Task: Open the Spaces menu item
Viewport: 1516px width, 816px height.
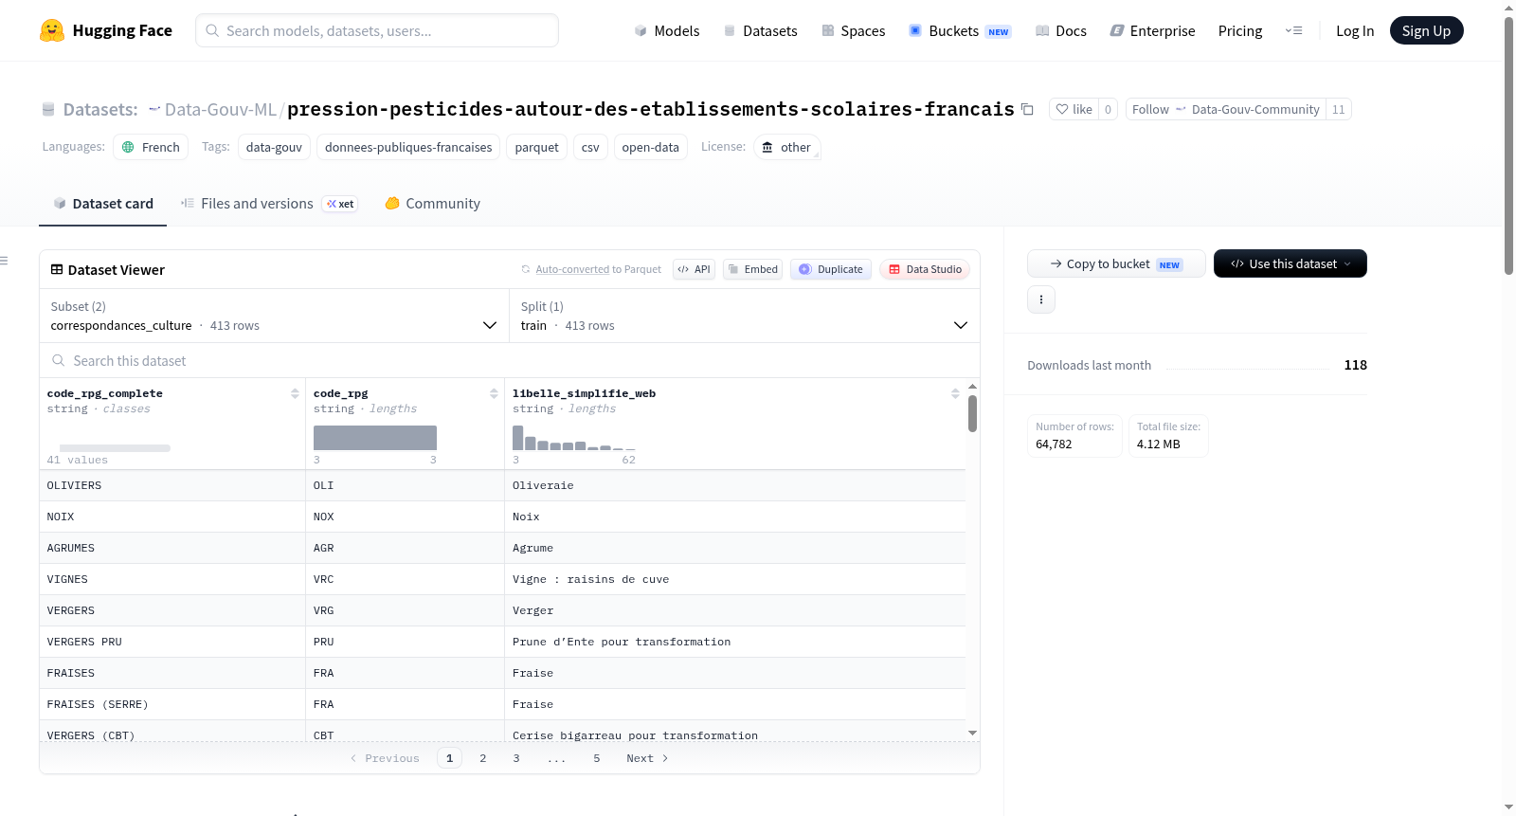Action: click(x=854, y=30)
